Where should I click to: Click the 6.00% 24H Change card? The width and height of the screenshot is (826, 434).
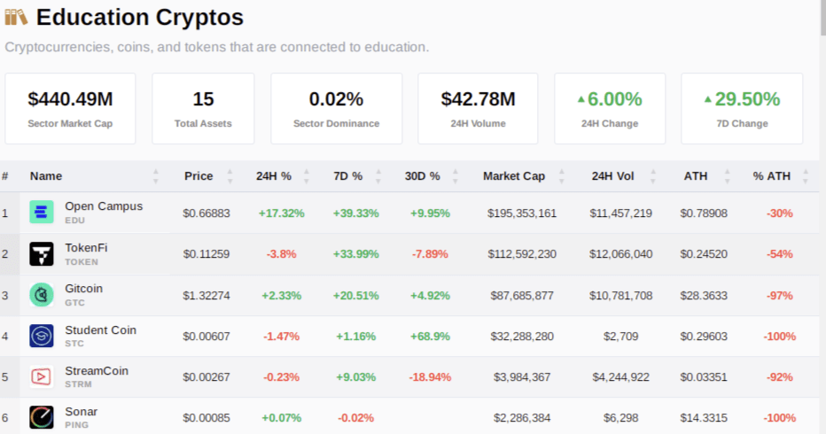[x=610, y=108]
